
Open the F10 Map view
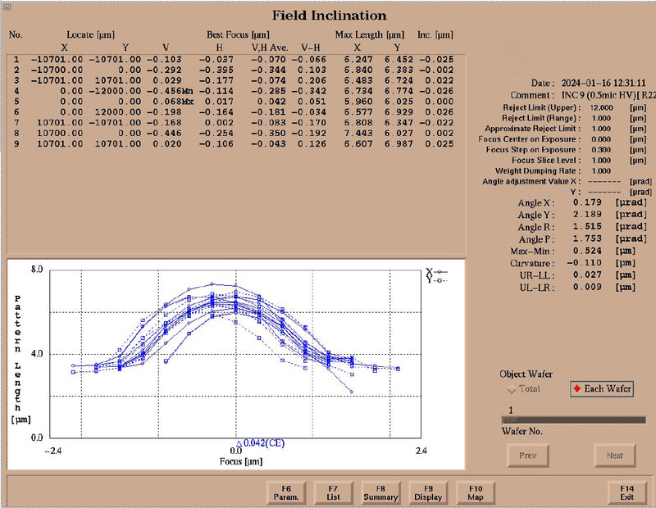476,492
